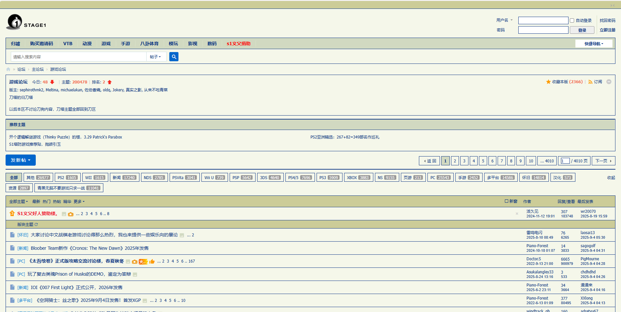Go to the last page … 4010
Image resolution: width=621 pixels, height=312 pixels.
click(547, 161)
